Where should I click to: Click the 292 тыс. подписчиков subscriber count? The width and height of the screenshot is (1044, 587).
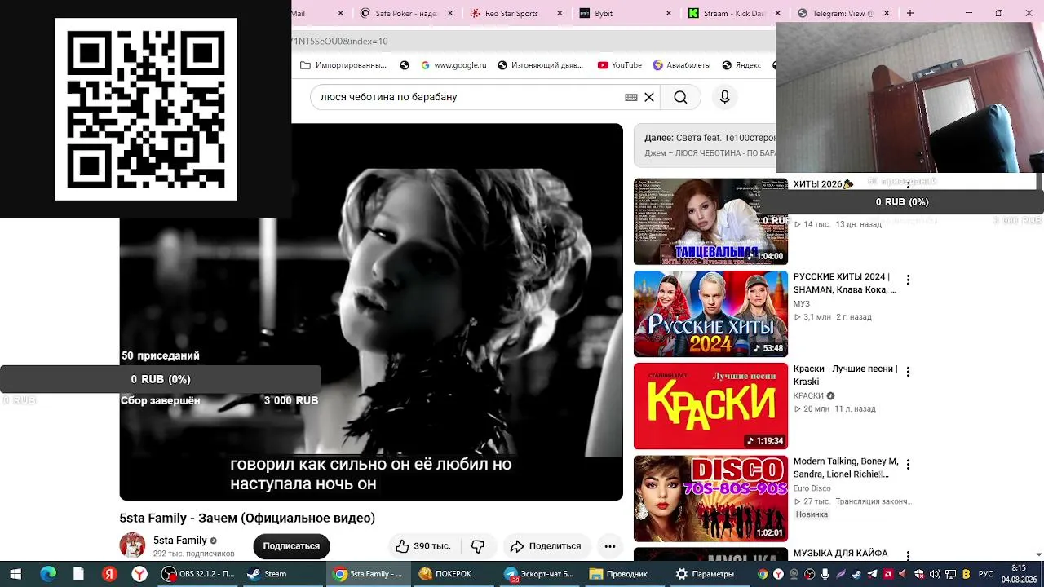click(194, 554)
